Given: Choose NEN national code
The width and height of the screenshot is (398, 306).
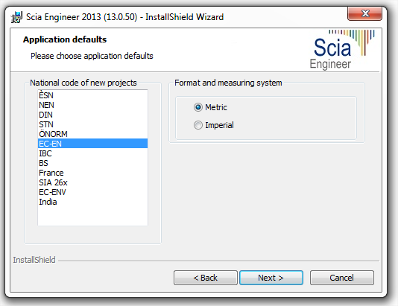Looking at the screenshot, I should click(92, 105).
